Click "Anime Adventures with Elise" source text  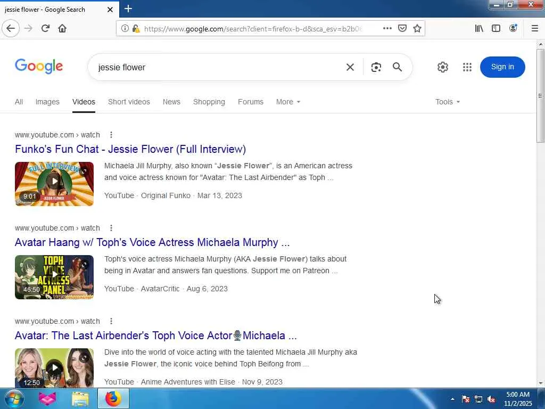188,382
